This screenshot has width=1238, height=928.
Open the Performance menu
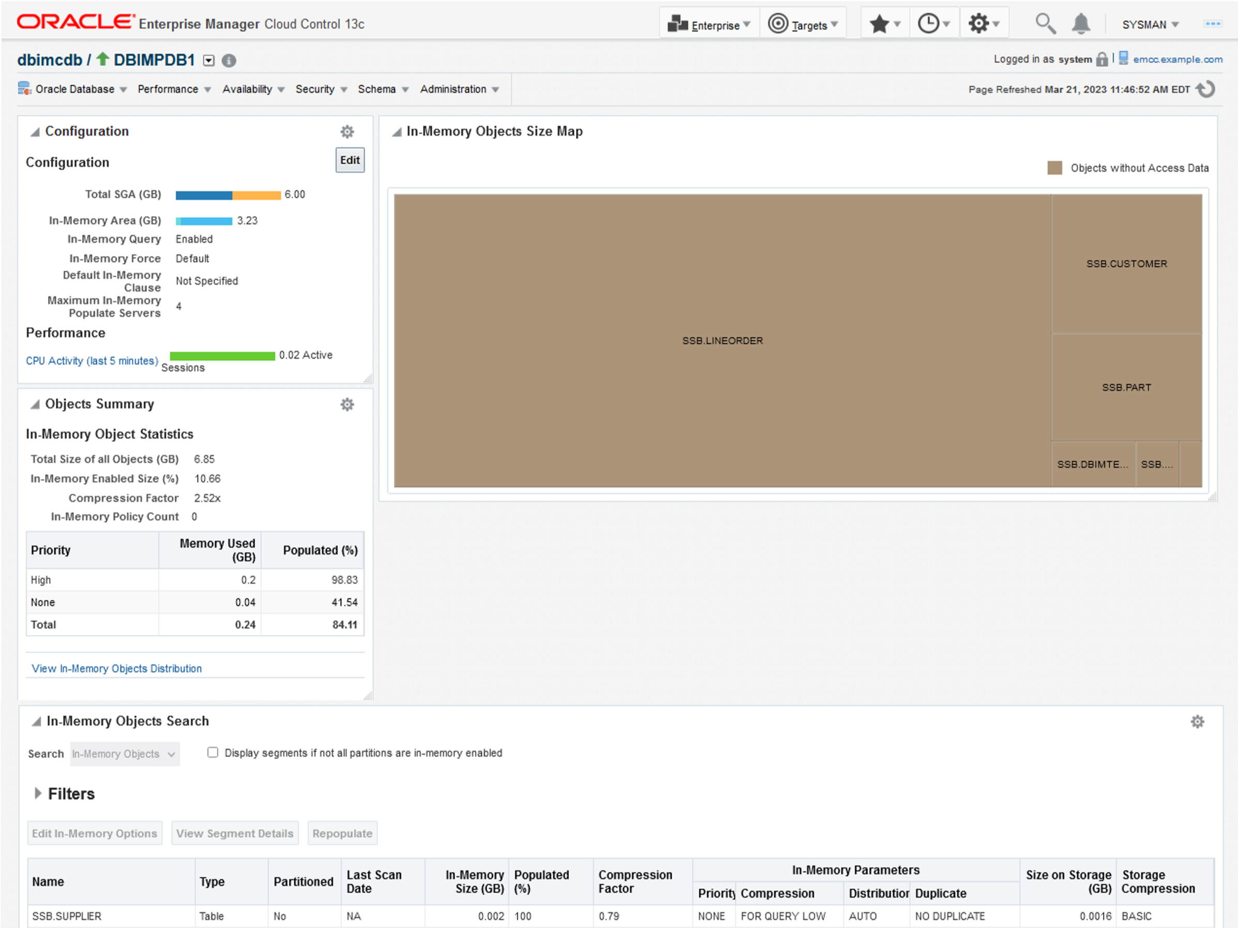tap(168, 89)
